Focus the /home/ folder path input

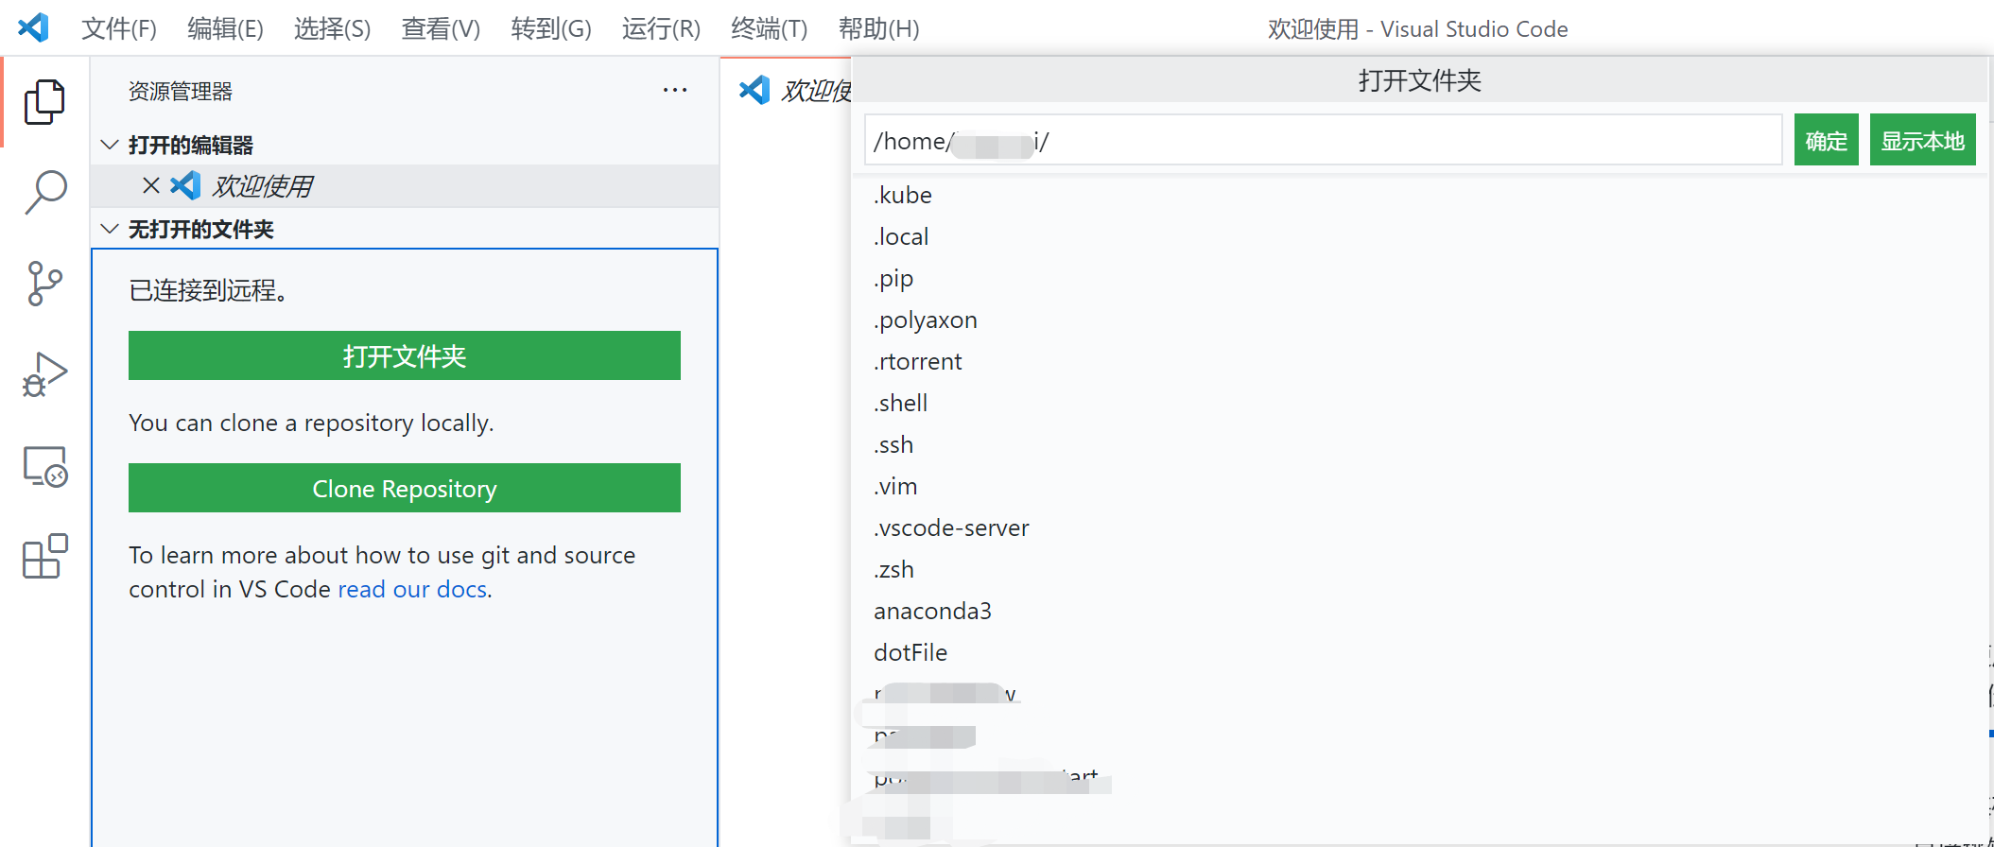point(1323,140)
